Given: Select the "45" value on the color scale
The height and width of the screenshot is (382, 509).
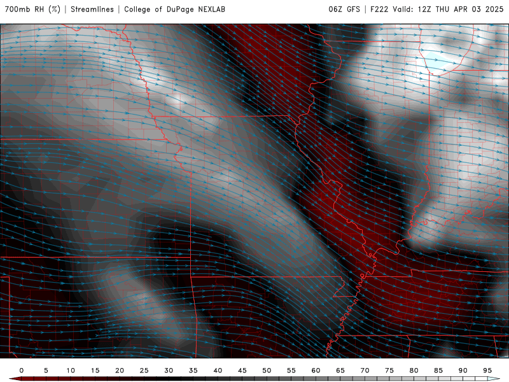Looking at the screenshot, I should tap(242, 371).
